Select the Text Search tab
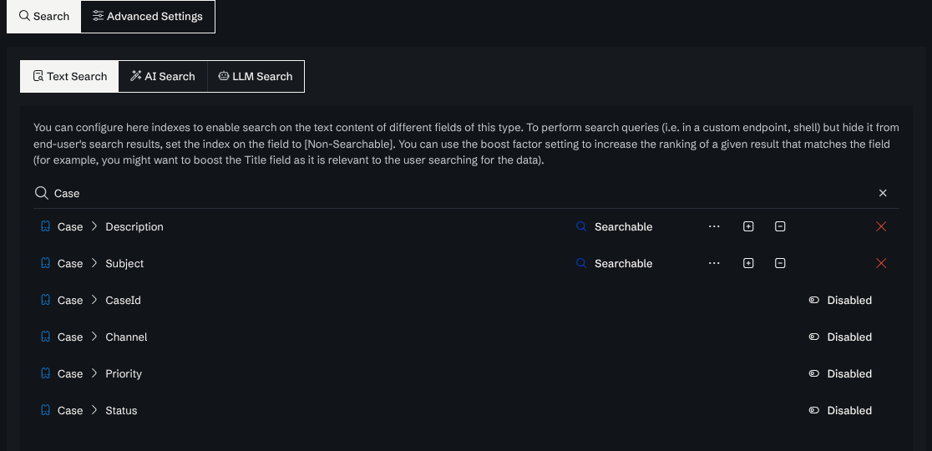 [69, 76]
